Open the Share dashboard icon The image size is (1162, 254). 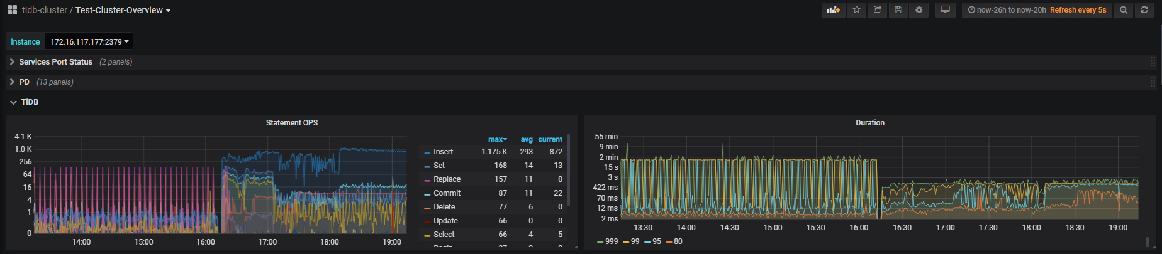point(877,10)
